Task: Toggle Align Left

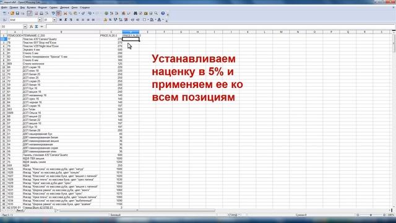Action: coord(77,20)
